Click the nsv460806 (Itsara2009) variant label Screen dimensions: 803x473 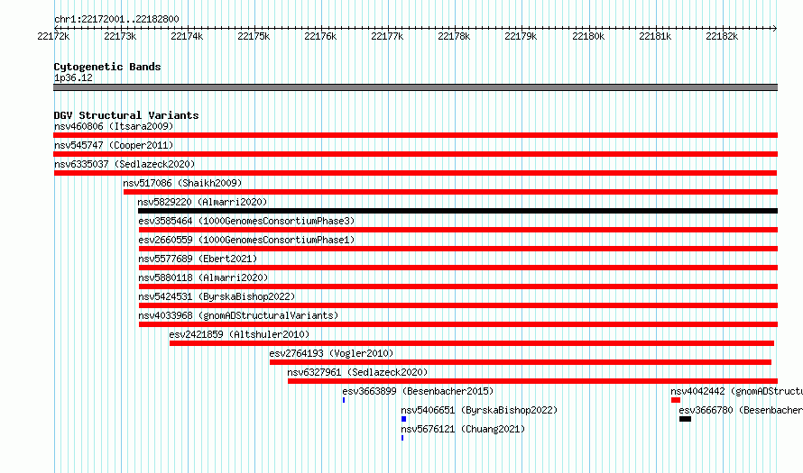click(x=114, y=126)
